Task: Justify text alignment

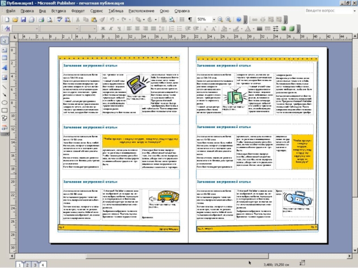Action: pos(153,29)
